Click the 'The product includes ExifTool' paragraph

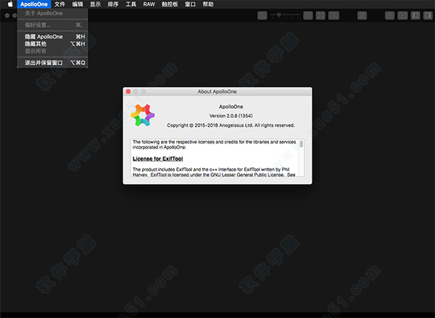coord(214,172)
